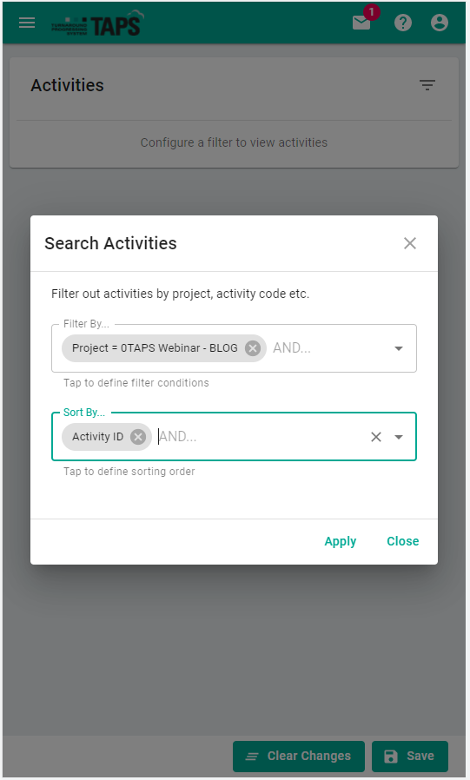Open the help question mark icon
470x780 pixels.
tap(403, 23)
